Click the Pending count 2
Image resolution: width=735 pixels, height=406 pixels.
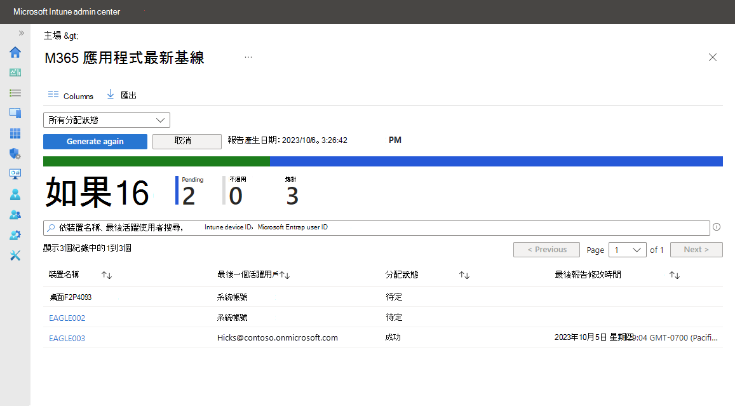189,196
